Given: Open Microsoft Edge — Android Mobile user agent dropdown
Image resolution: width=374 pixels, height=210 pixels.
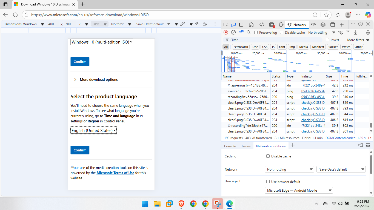Looking at the screenshot, I should 299,190.
